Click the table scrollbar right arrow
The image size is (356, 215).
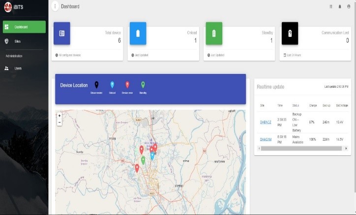tap(346, 148)
